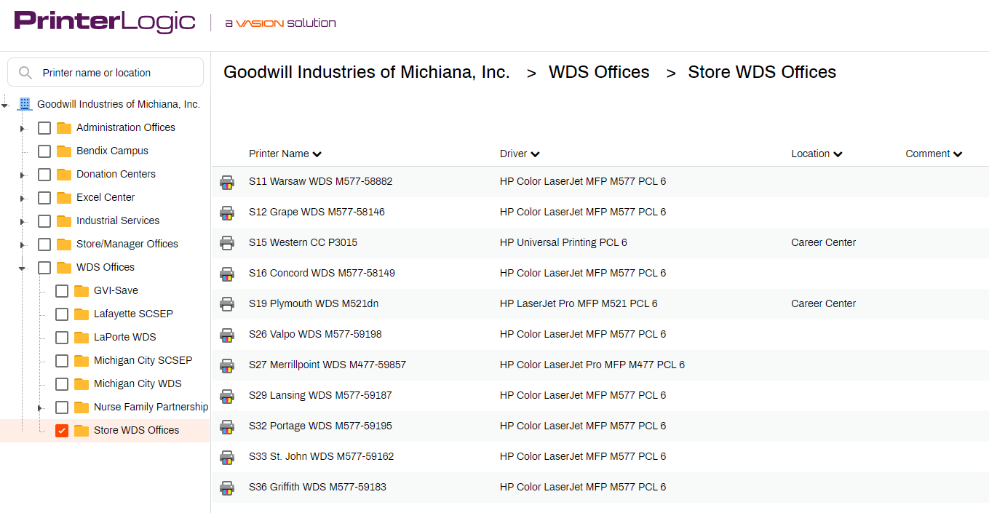Viewport: 989px width, 513px height.
Task: Click the printer icon for S33 St. John WDS
Action: point(227,457)
